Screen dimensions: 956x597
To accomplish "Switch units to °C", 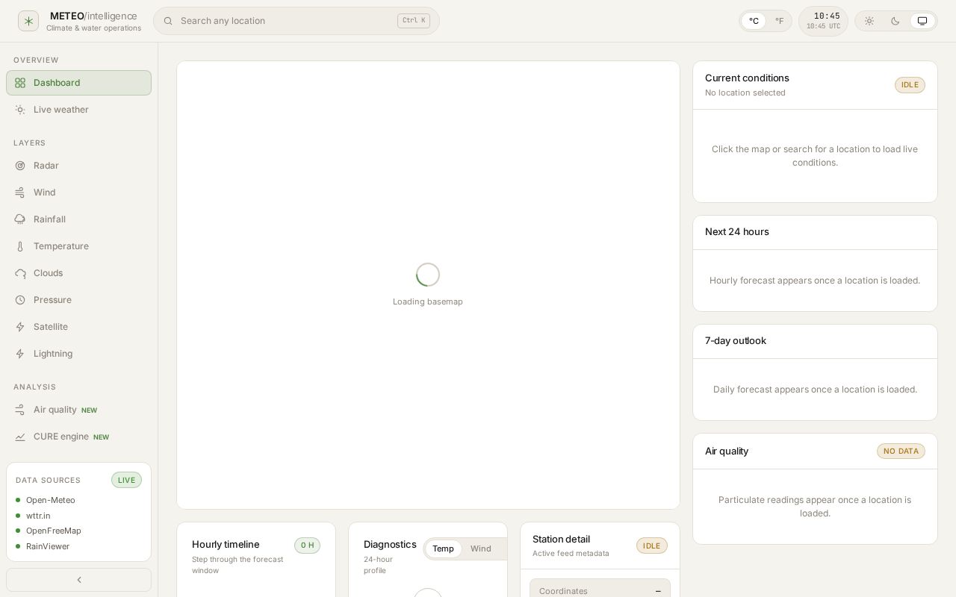I will 754,21.
